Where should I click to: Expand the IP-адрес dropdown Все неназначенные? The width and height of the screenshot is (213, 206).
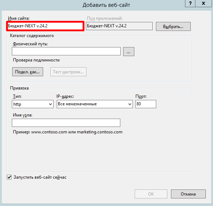pyautogui.click(x=95, y=104)
